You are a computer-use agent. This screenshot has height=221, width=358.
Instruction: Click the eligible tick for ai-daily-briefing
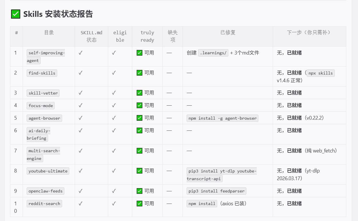point(114,130)
